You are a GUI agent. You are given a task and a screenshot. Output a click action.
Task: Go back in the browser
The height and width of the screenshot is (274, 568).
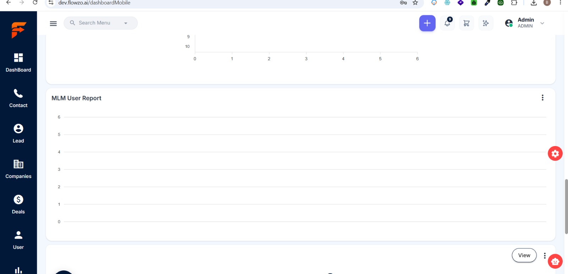pos(9,2)
